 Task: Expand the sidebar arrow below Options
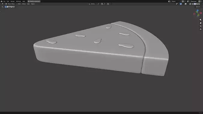(x=202, y=11)
